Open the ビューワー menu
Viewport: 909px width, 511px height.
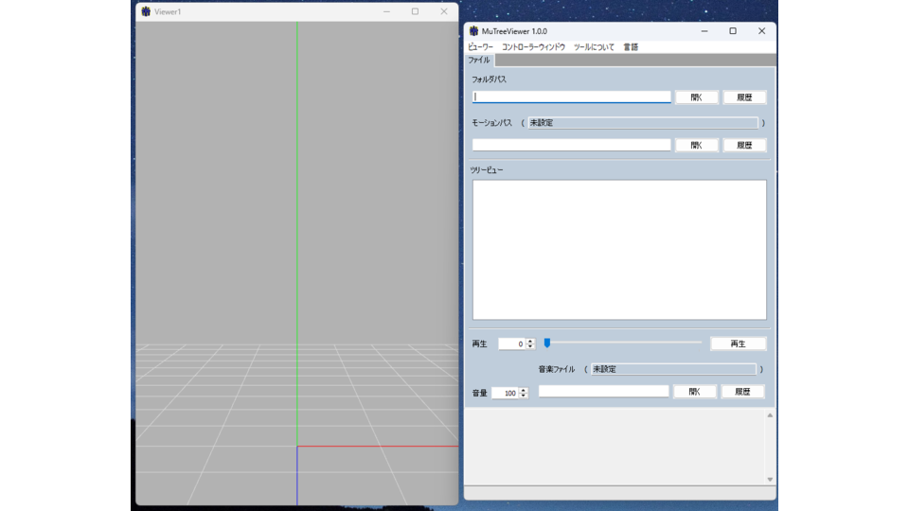coord(480,47)
